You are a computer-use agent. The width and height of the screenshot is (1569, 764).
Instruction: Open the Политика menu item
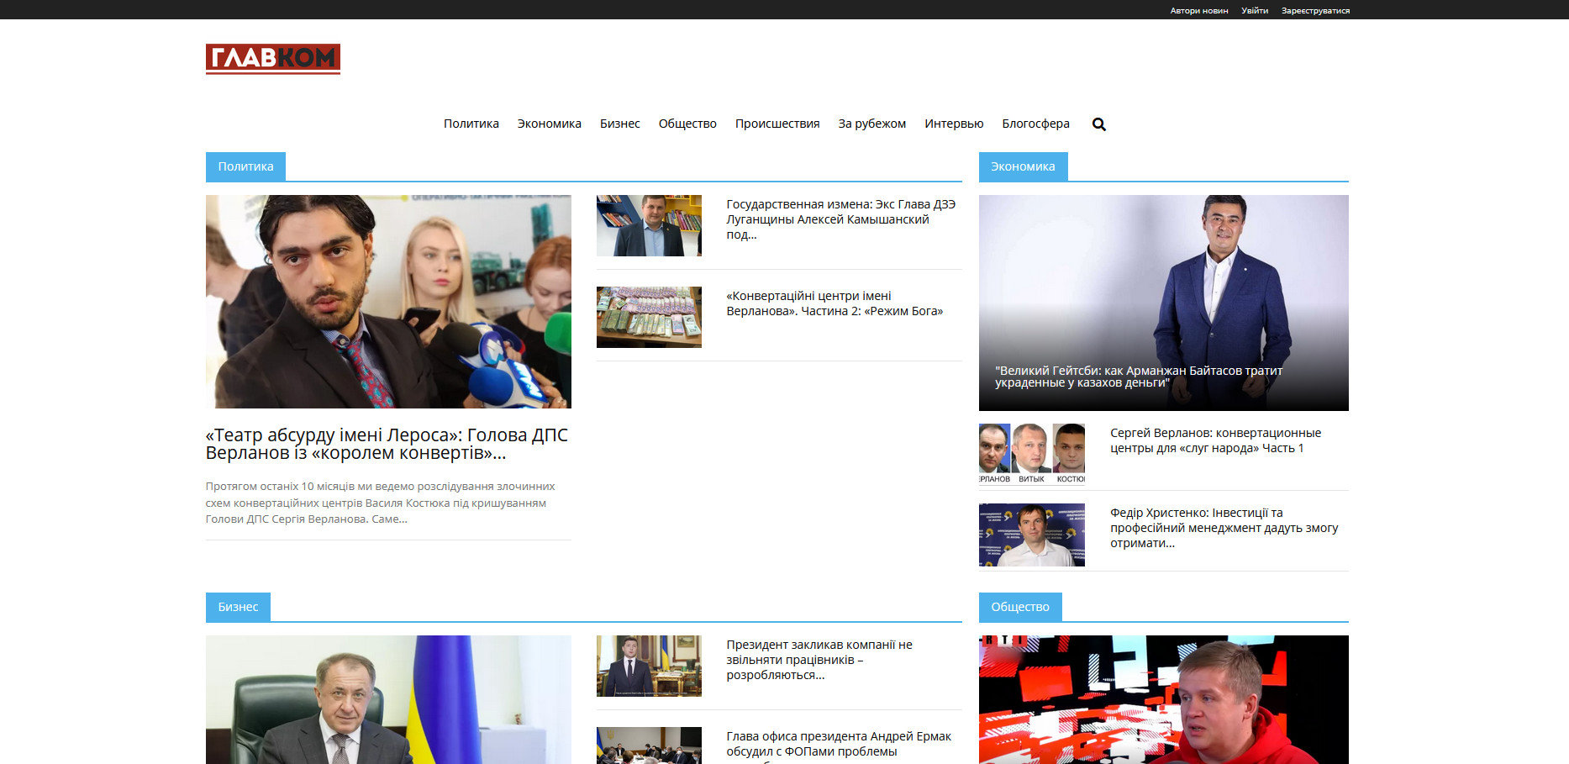pos(471,124)
